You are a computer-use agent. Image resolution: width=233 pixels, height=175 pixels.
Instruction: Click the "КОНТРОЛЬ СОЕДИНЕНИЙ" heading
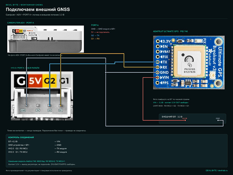coord(21,138)
